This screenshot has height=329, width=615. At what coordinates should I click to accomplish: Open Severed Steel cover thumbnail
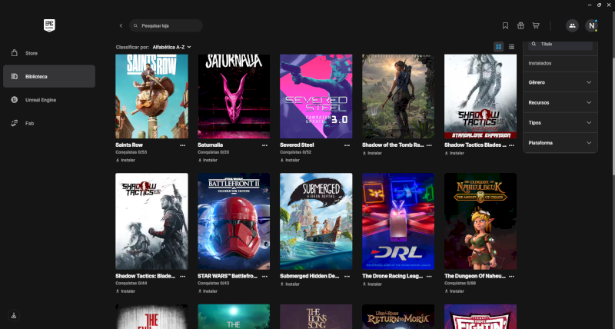coord(316,96)
